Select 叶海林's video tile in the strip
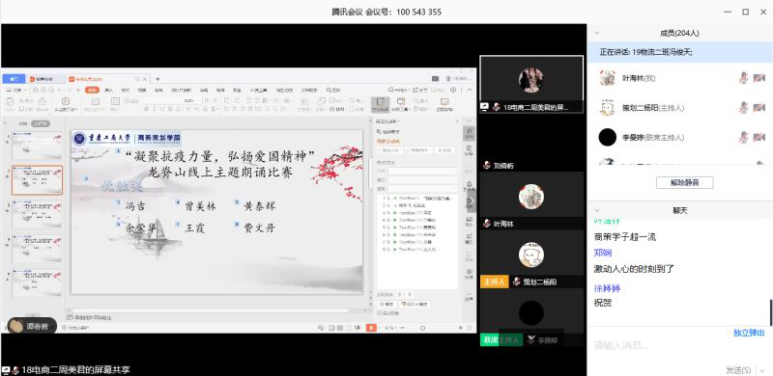Screen dimensions: 773x376 pos(531,201)
